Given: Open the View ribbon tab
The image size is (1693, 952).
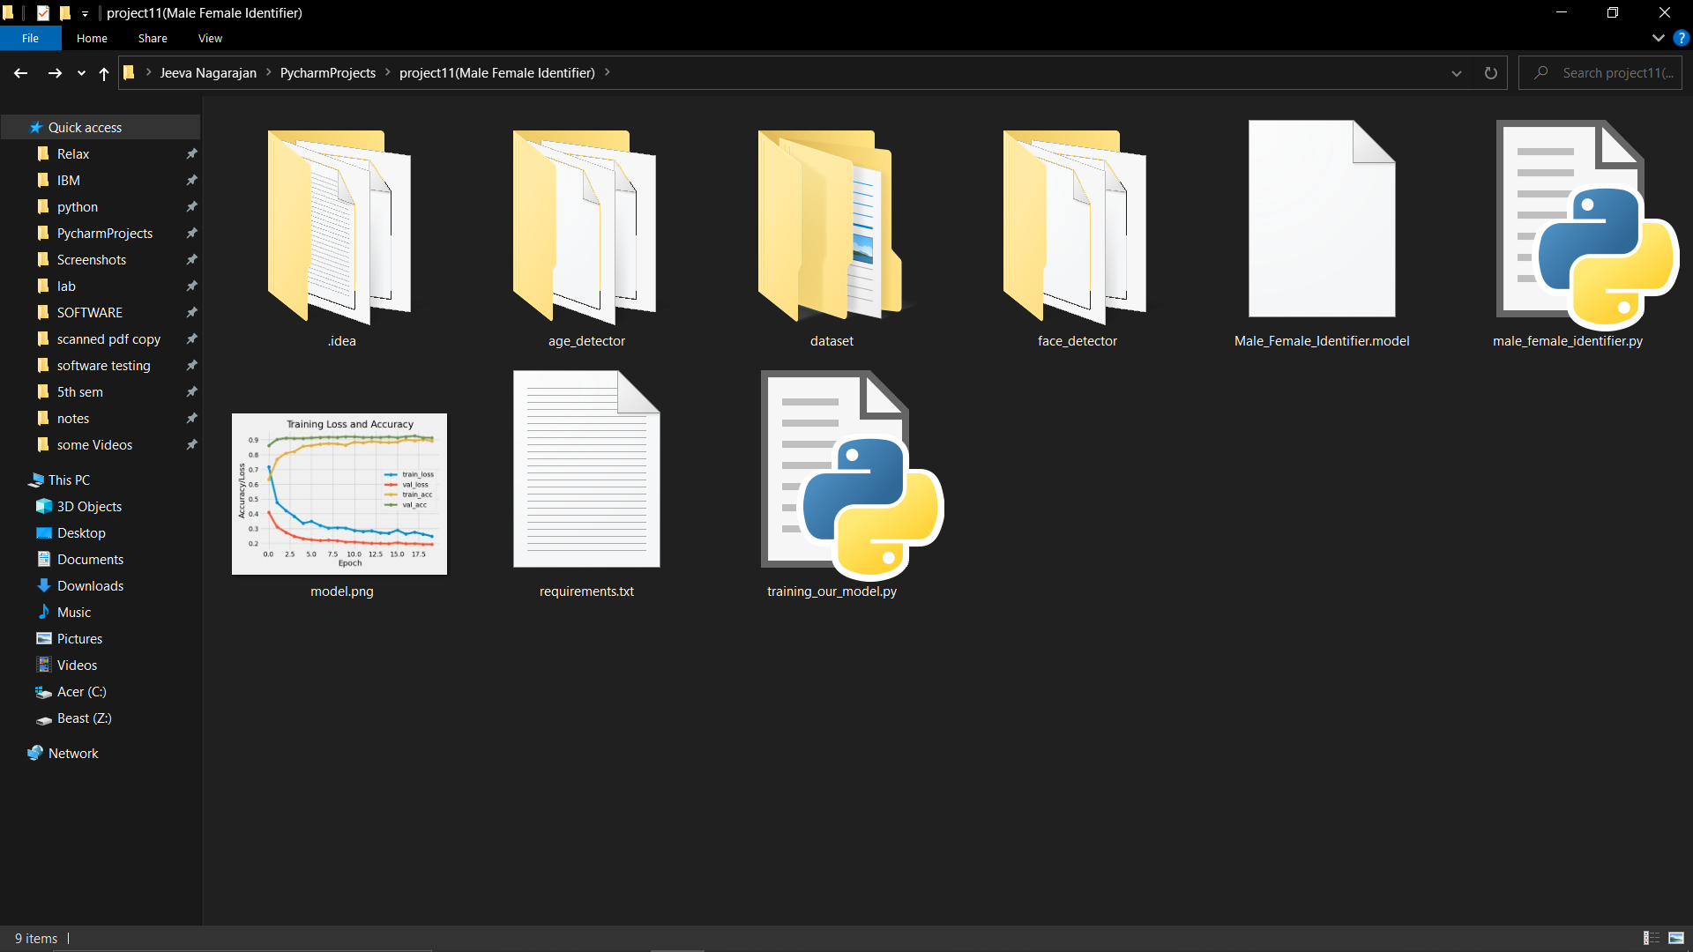Looking at the screenshot, I should (x=210, y=38).
